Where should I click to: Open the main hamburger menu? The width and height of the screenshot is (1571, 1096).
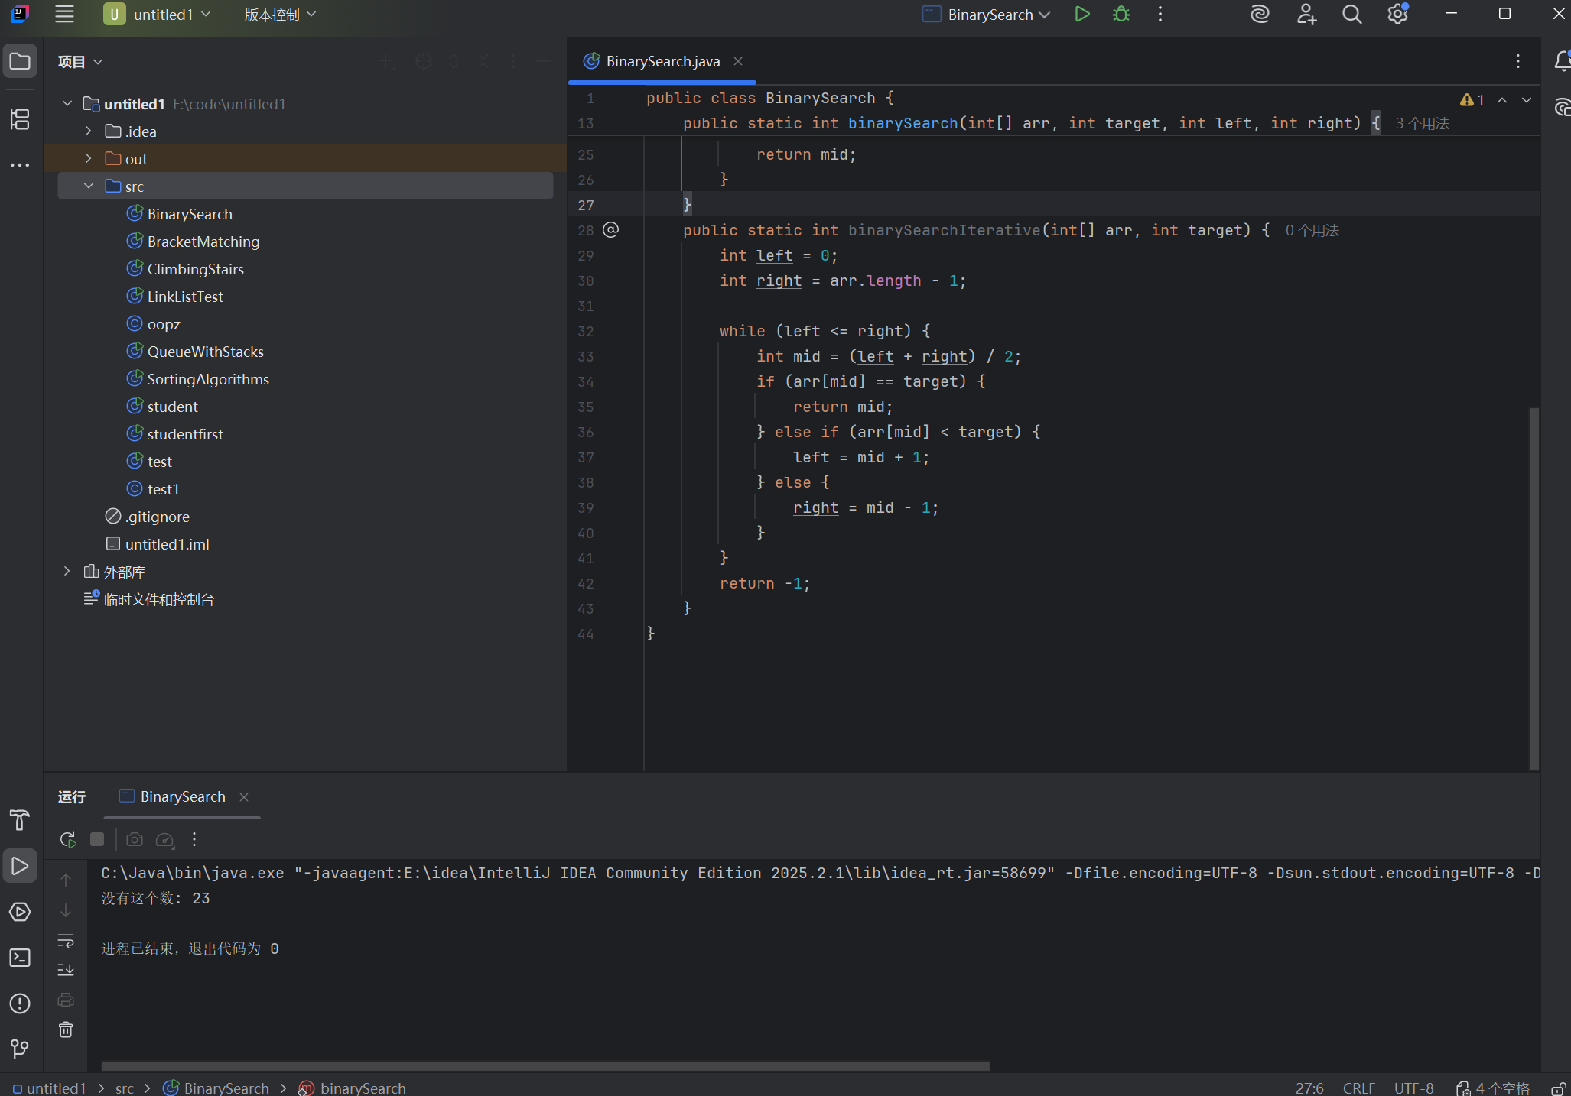(x=65, y=14)
